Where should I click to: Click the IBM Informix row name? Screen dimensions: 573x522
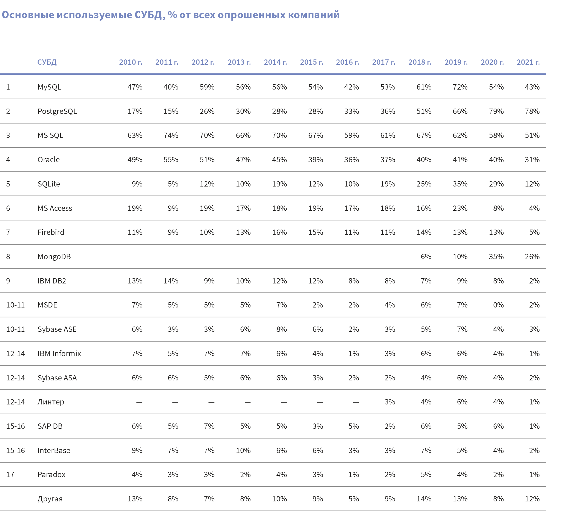59,353
